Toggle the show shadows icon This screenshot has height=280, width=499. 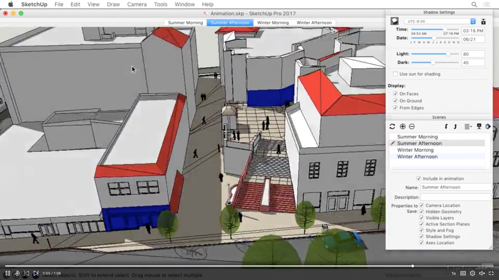395,21
